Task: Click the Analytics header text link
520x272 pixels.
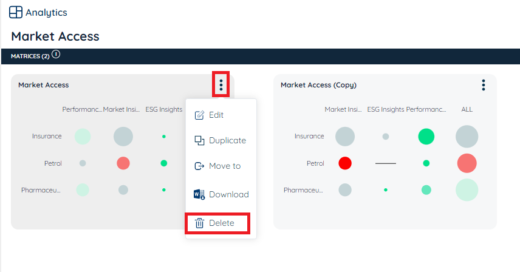Action: coord(46,12)
